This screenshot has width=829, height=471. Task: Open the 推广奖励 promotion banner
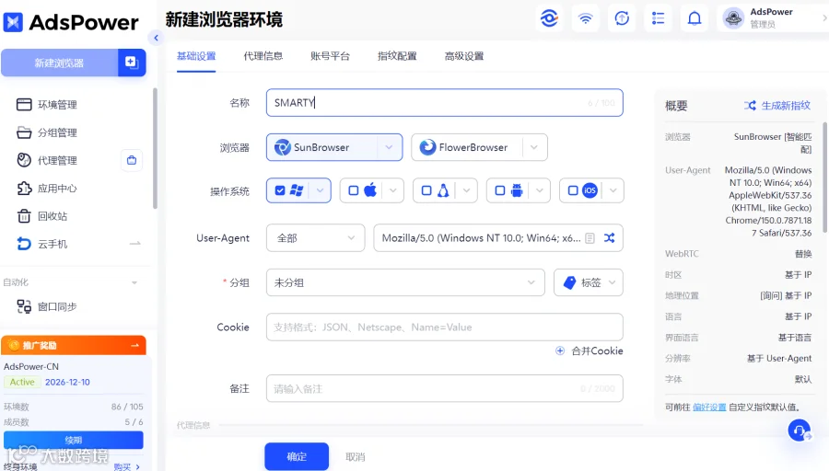click(x=74, y=345)
